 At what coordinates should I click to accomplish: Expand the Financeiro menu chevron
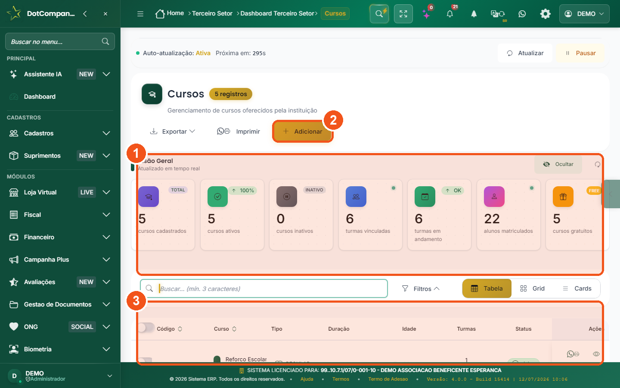click(106, 237)
